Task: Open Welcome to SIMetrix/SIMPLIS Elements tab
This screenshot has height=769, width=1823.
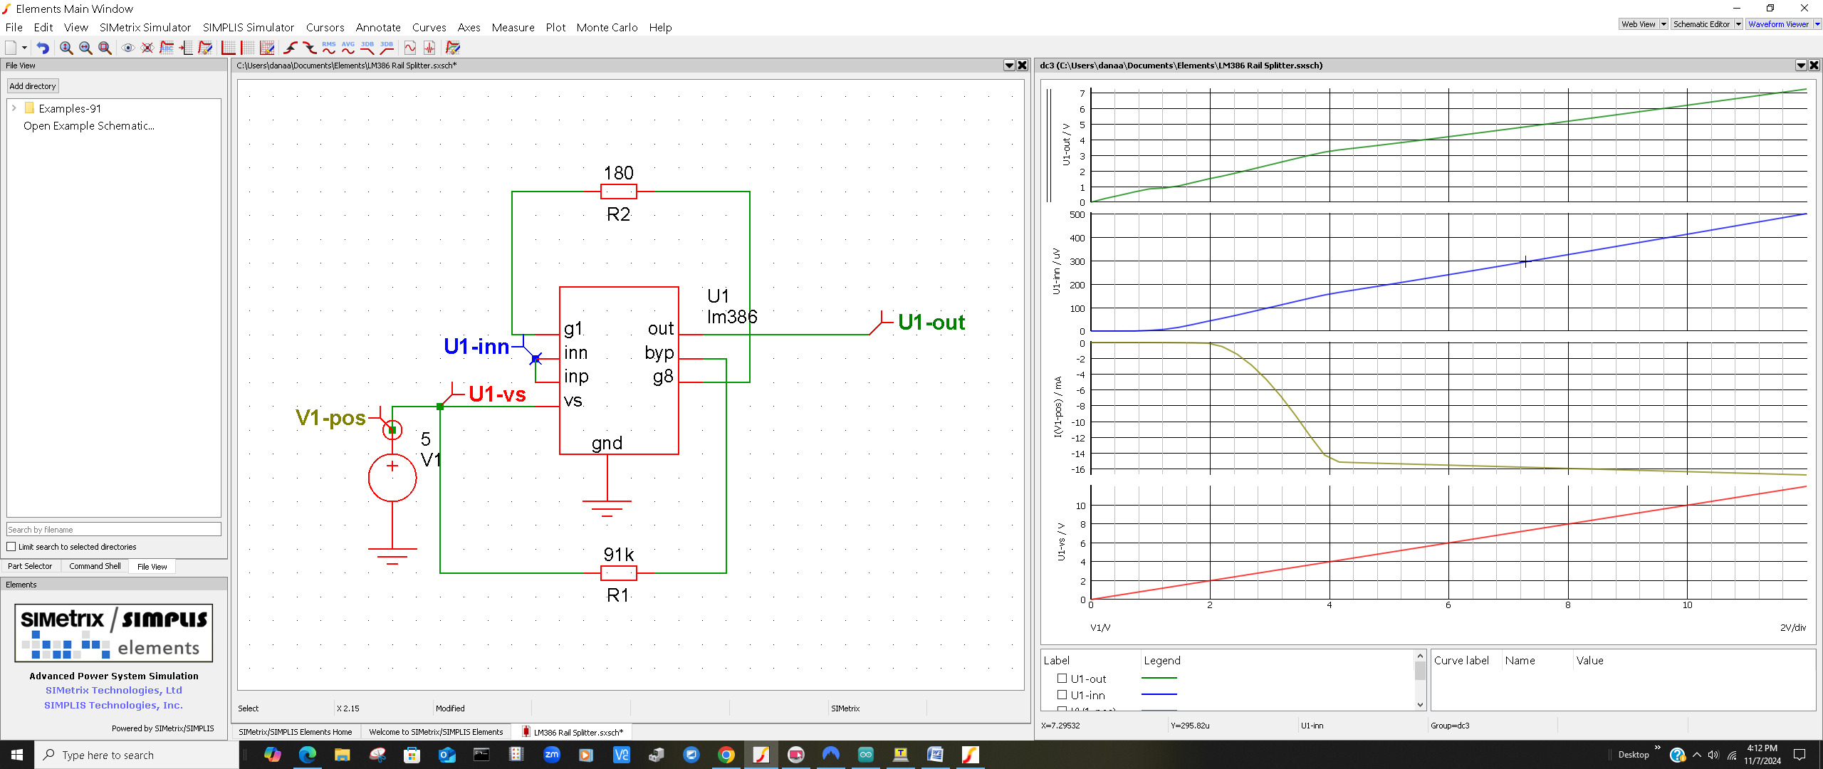Action: point(436,732)
